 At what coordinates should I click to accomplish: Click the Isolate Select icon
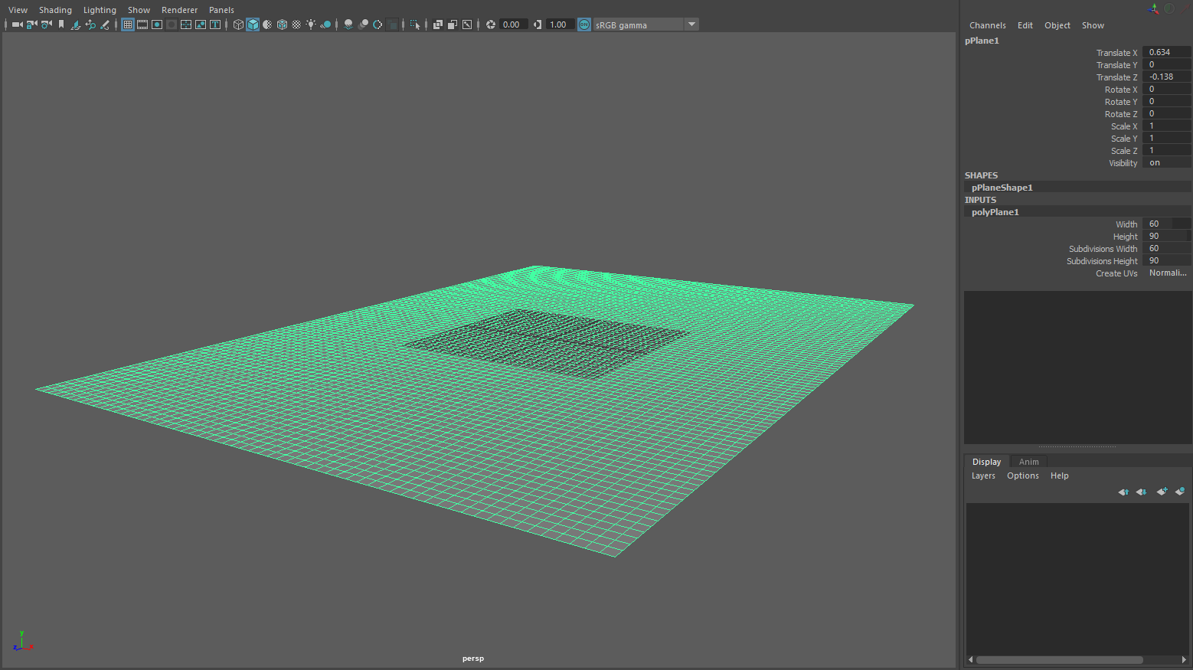tap(415, 25)
